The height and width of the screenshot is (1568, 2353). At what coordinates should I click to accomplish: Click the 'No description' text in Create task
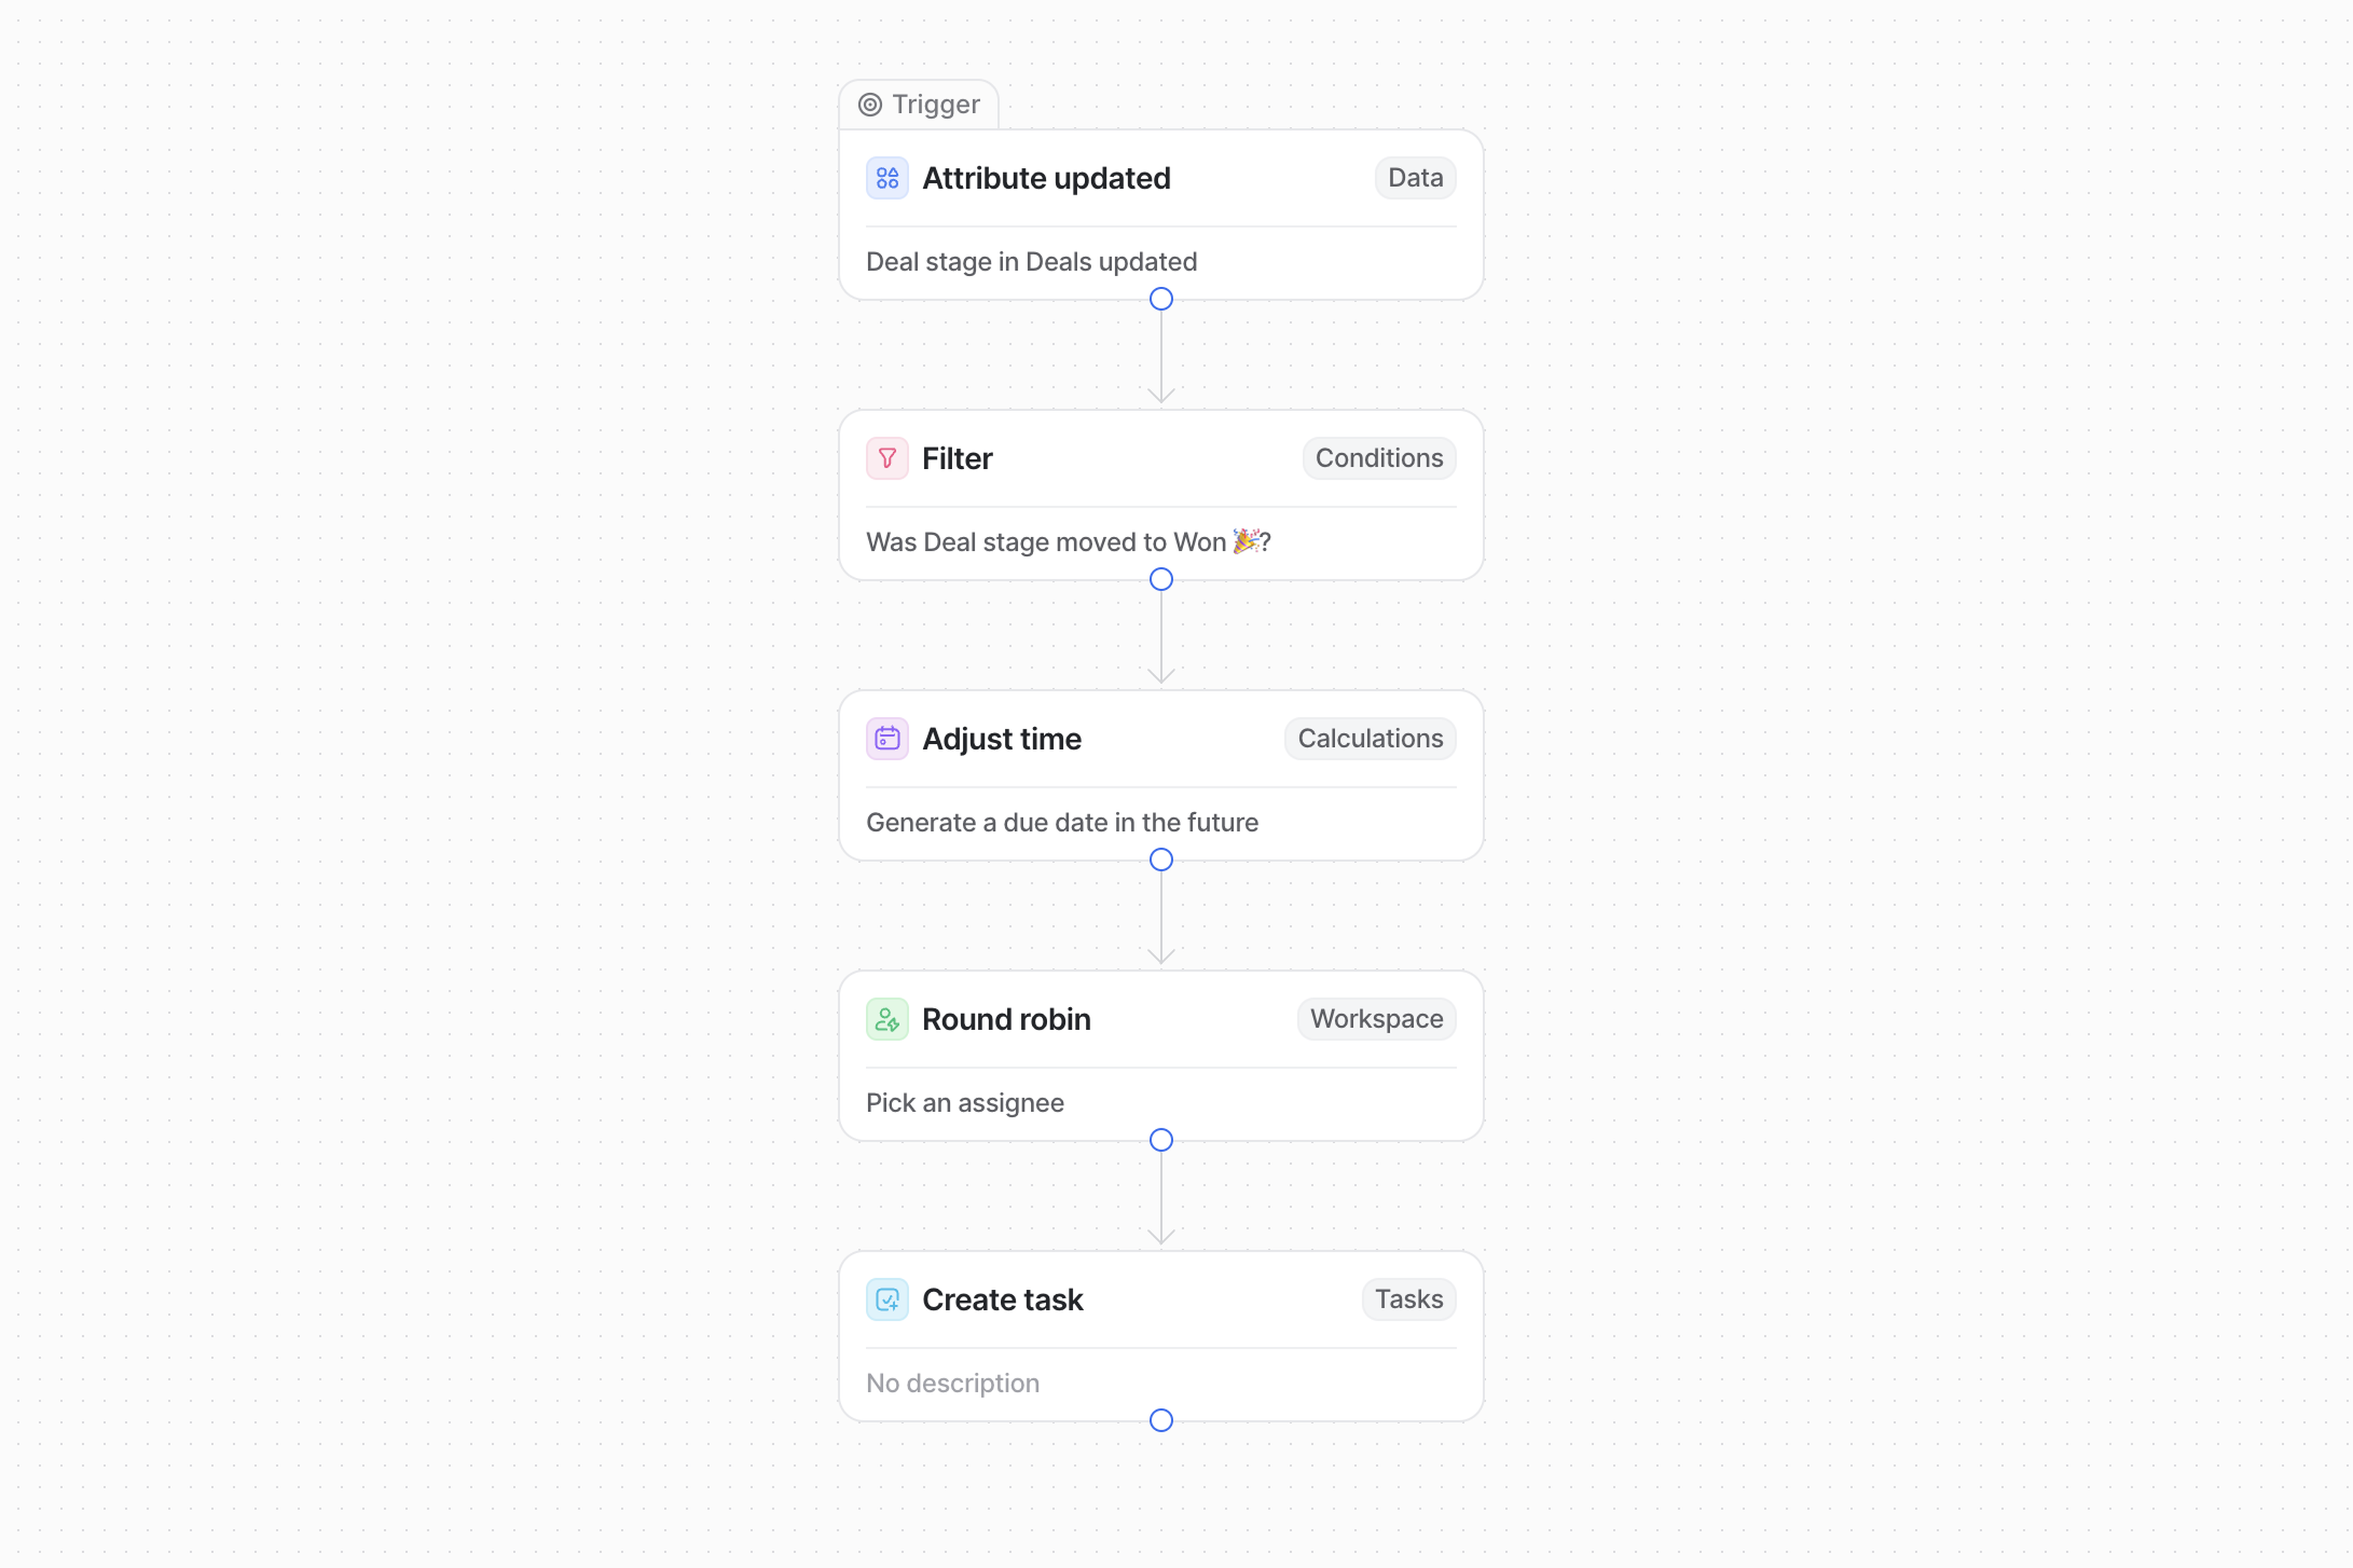[x=952, y=1383]
